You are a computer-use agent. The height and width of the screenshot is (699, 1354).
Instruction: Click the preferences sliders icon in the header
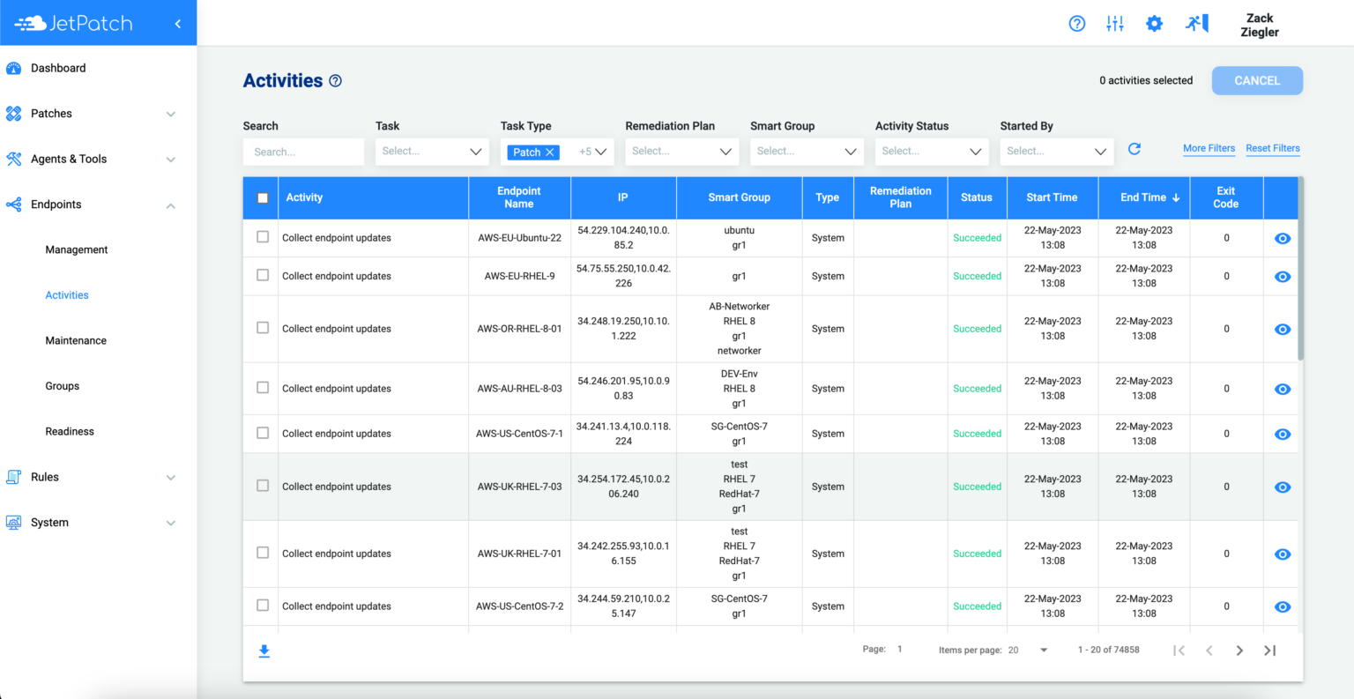1115,24
